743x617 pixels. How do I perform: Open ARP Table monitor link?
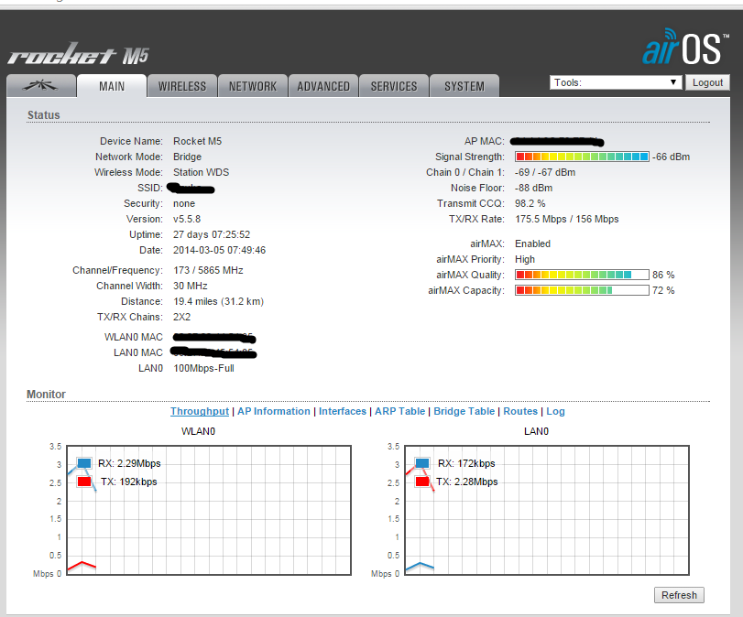coord(400,411)
